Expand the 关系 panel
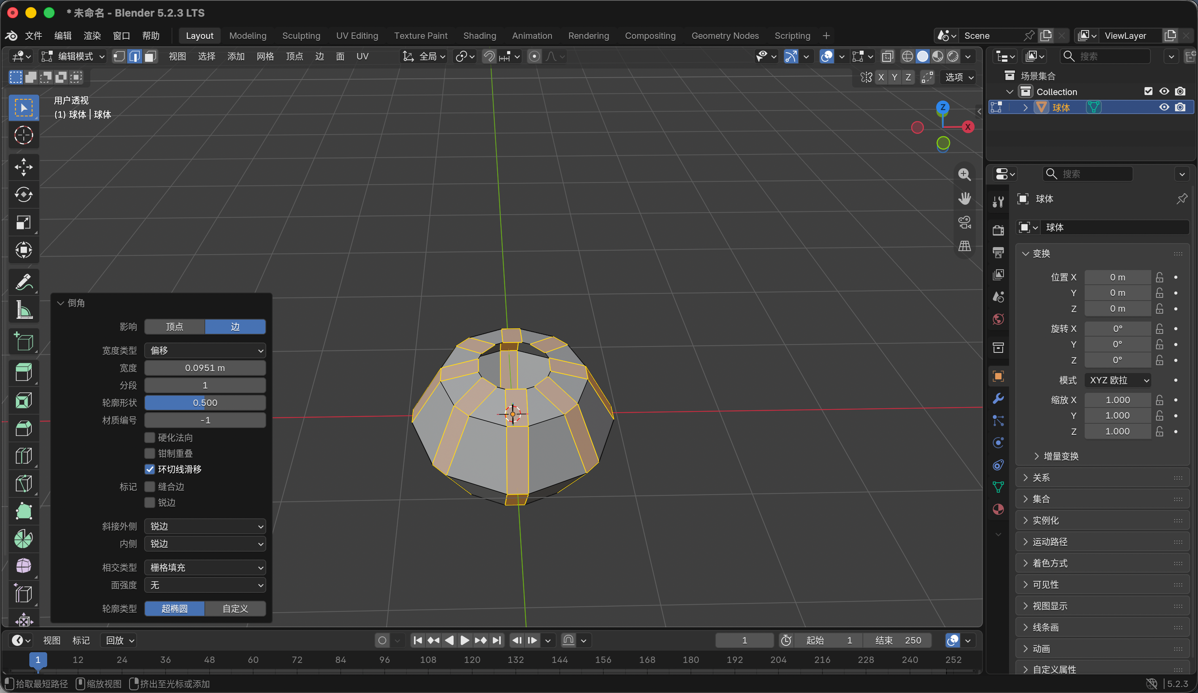 pos(1102,478)
